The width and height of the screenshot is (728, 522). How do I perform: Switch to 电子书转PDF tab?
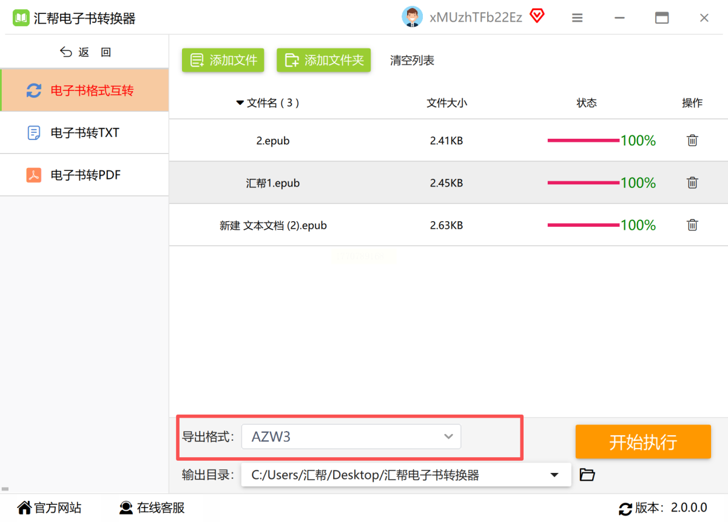pyautogui.click(x=84, y=175)
